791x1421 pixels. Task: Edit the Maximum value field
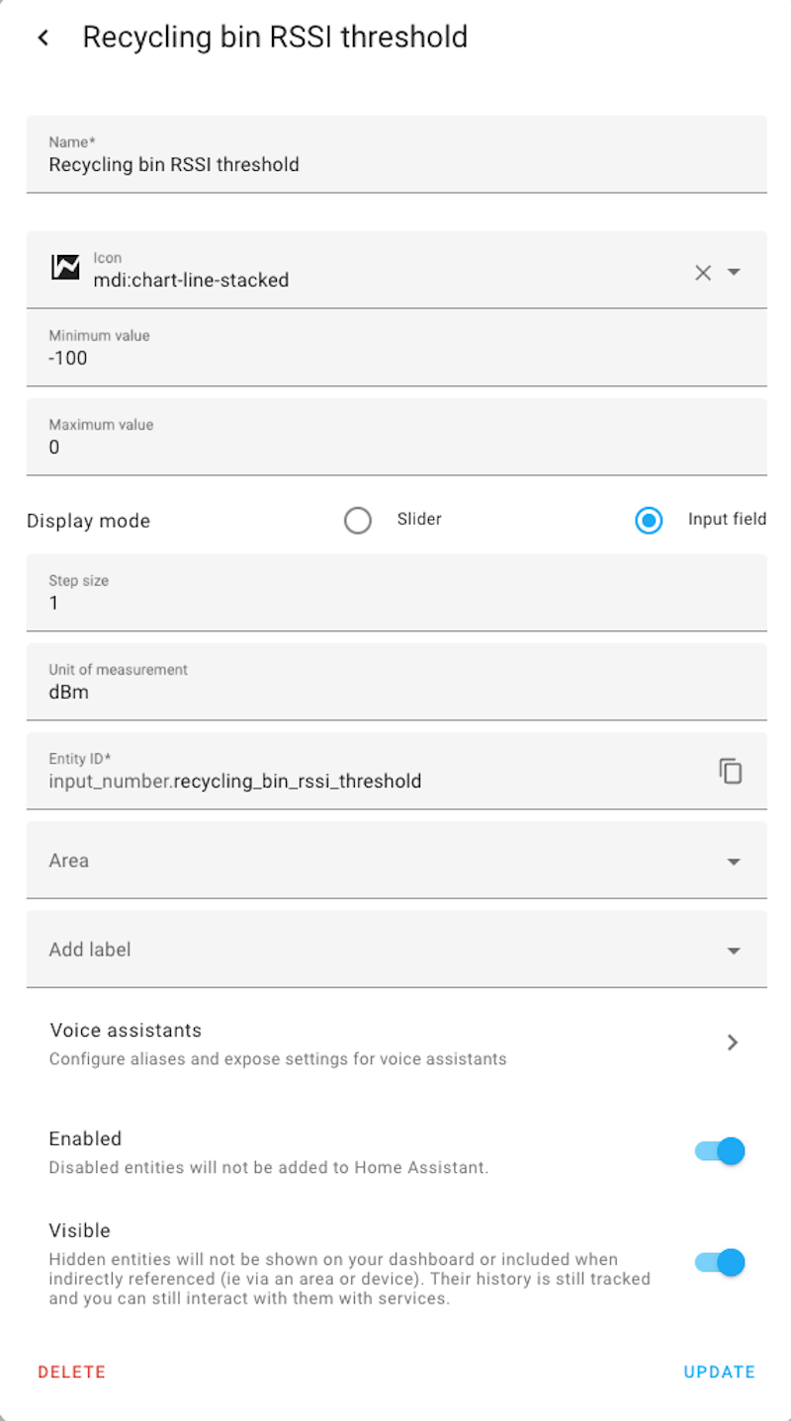pos(395,447)
